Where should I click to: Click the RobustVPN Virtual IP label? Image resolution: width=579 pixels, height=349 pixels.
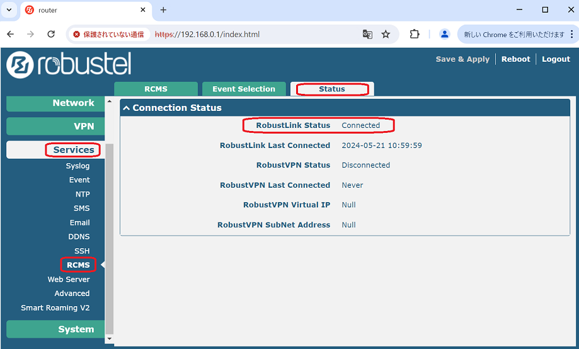click(x=287, y=205)
